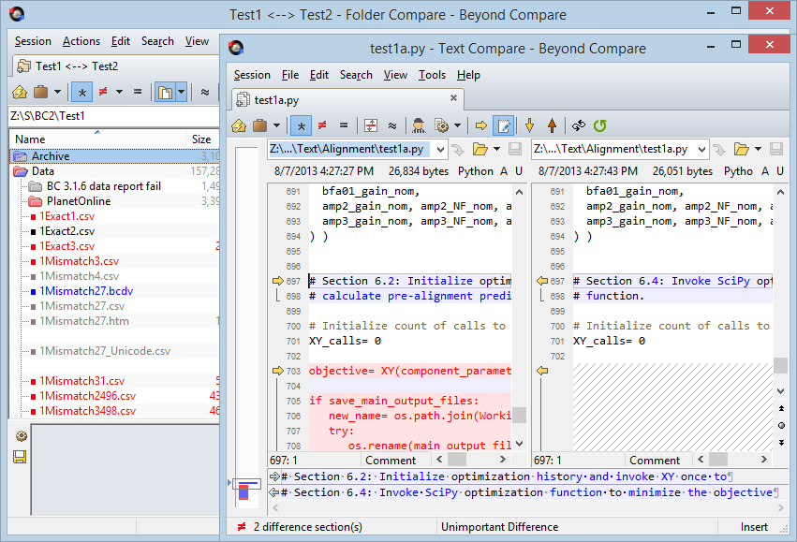Open the Rules referee icon
797x542 pixels.
pos(419,125)
